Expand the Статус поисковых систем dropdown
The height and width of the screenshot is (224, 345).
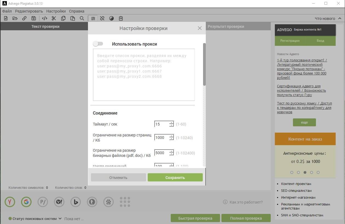coord(59,219)
